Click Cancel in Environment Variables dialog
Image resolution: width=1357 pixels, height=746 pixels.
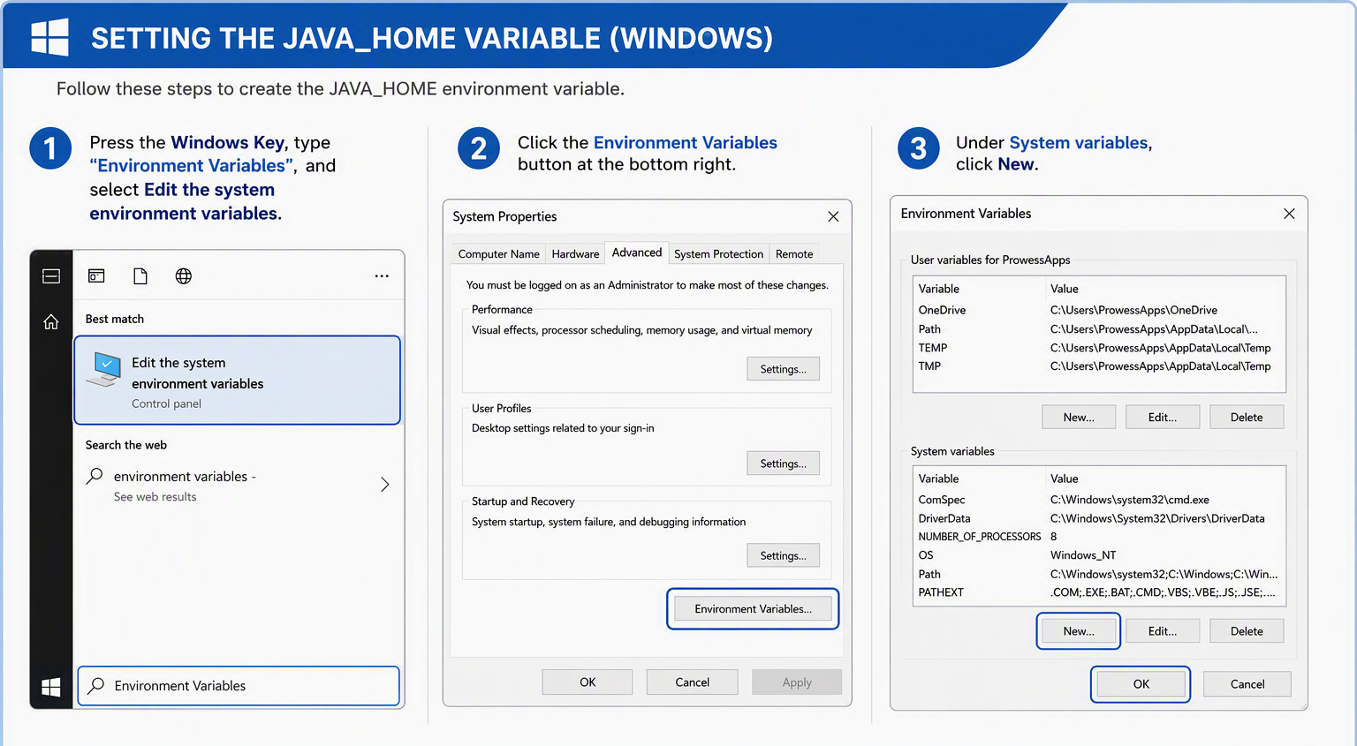pos(1247,684)
